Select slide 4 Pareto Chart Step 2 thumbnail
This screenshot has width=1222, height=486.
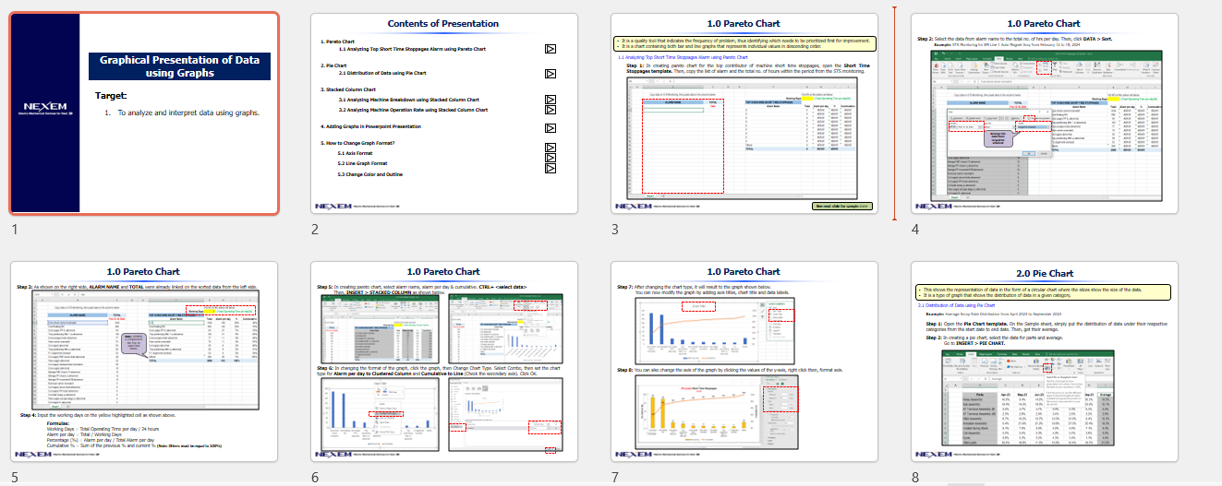(1045, 114)
